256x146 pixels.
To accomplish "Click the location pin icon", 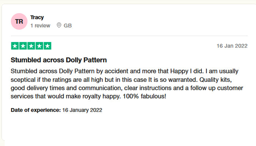I will (x=59, y=26).
